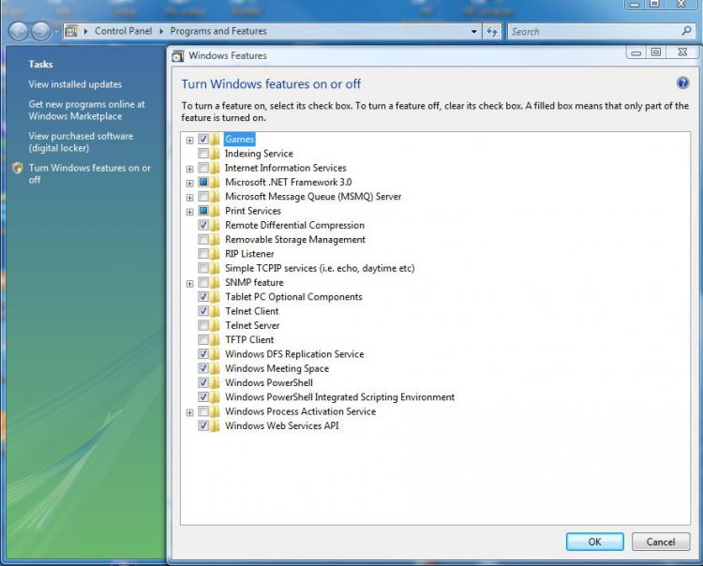Expand the Print Services node
703x566 pixels.
[189, 212]
